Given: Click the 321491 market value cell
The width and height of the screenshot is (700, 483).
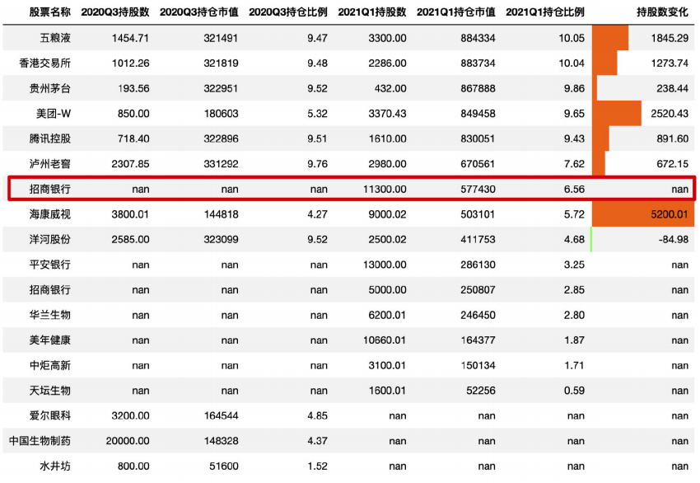Looking at the screenshot, I should coord(221,38).
